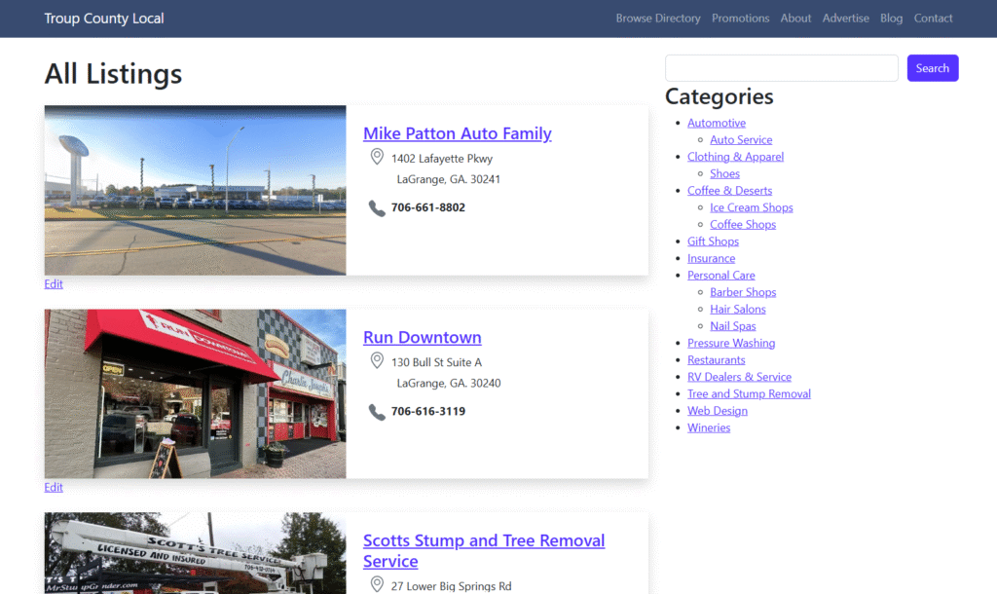Select the Automotive category
Image resolution: width=997 pixels, height=594 pixels.
(x=716, y=123)
